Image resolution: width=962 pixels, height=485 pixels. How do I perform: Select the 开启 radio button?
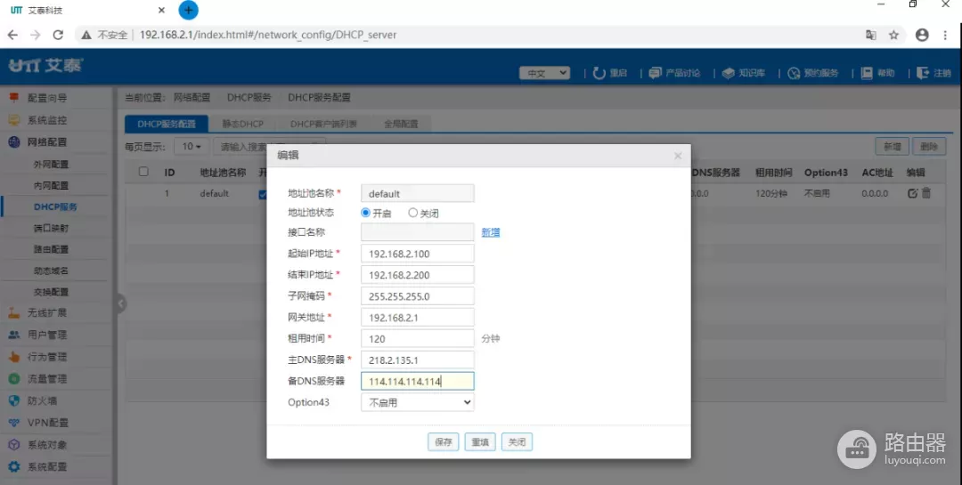(366, 213)
